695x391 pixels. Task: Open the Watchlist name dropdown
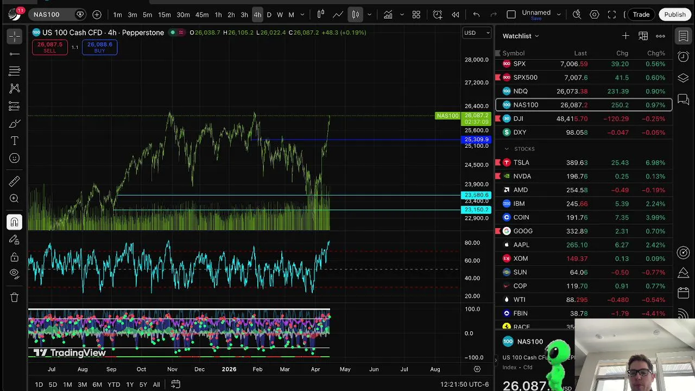pos(521,36)
